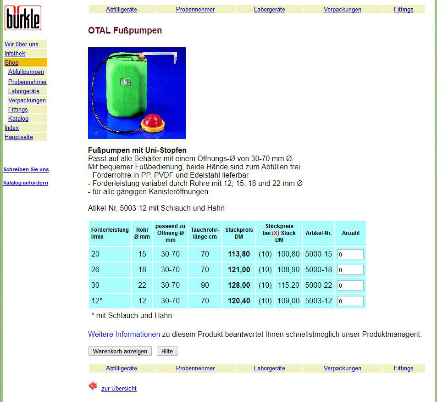Click the price 128,00 cell
437x402 pixels.
pos(239,285)
